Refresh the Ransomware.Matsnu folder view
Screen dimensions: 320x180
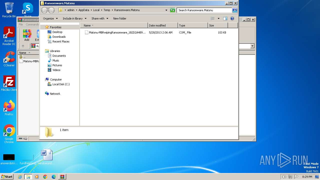(x=172, y=10)
